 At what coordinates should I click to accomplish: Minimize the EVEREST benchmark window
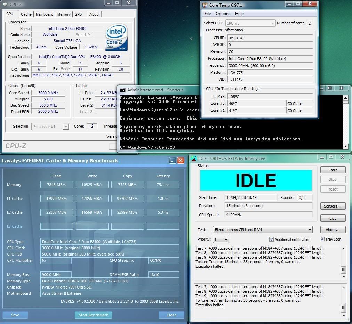coord(173,161)
